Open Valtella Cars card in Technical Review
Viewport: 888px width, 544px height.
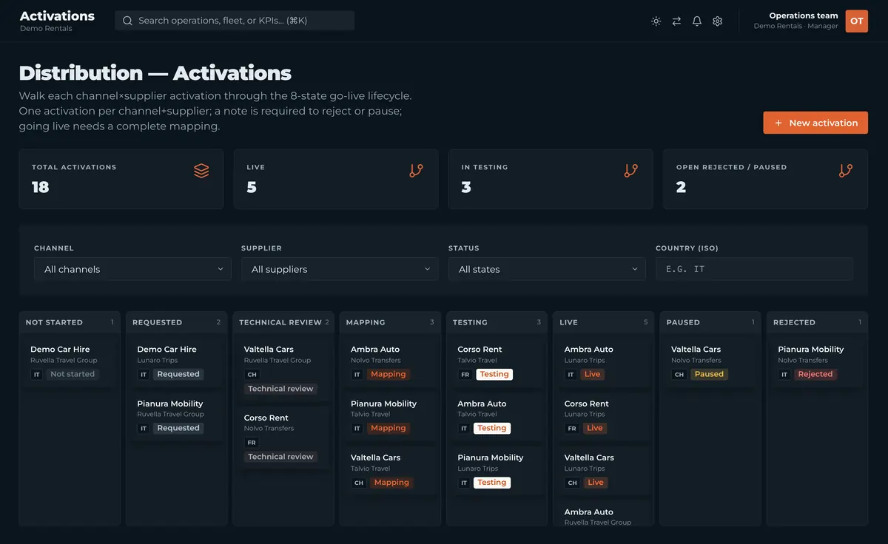coord(283,369)
